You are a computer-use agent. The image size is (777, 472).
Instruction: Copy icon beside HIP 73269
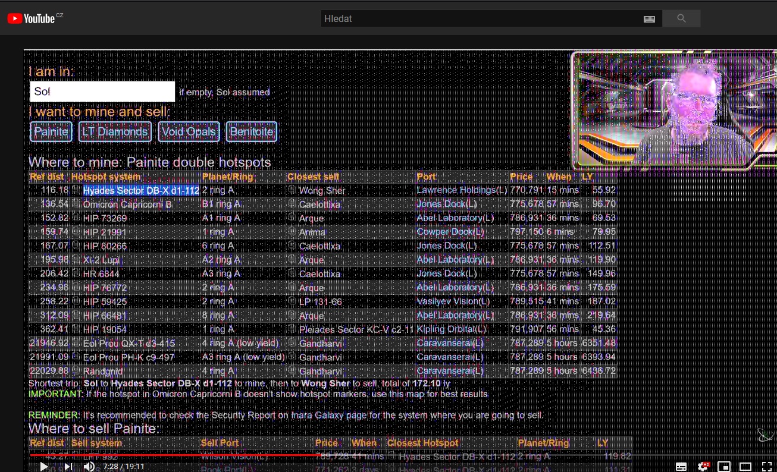coord(76,218)
